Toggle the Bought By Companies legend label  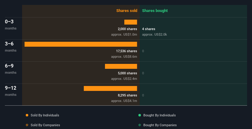point(160,125)
